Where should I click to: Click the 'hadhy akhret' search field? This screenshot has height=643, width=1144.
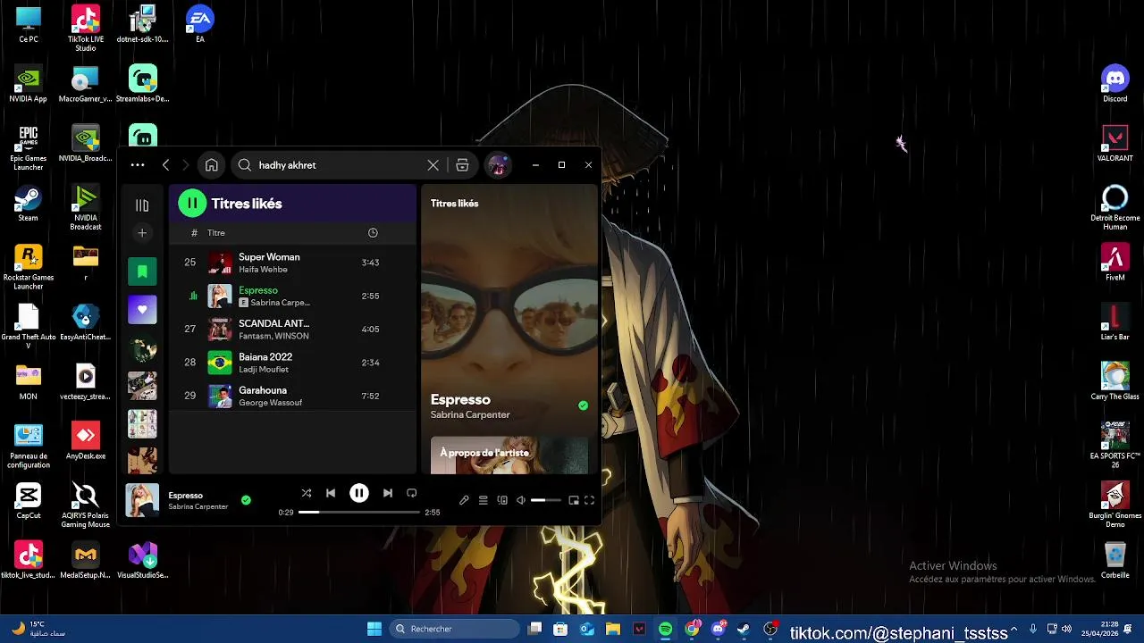pos(340,165)
